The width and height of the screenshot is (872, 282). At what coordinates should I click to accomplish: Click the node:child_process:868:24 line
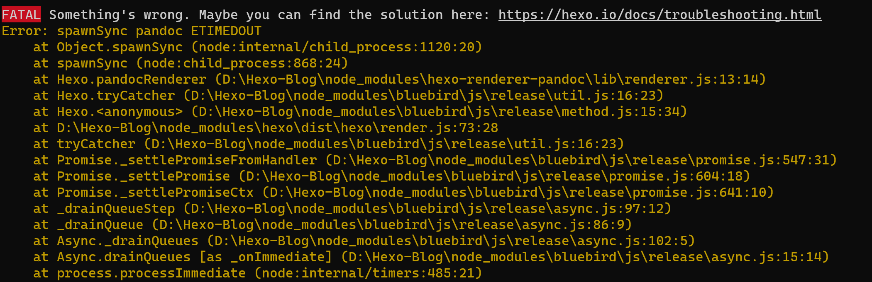191,63
